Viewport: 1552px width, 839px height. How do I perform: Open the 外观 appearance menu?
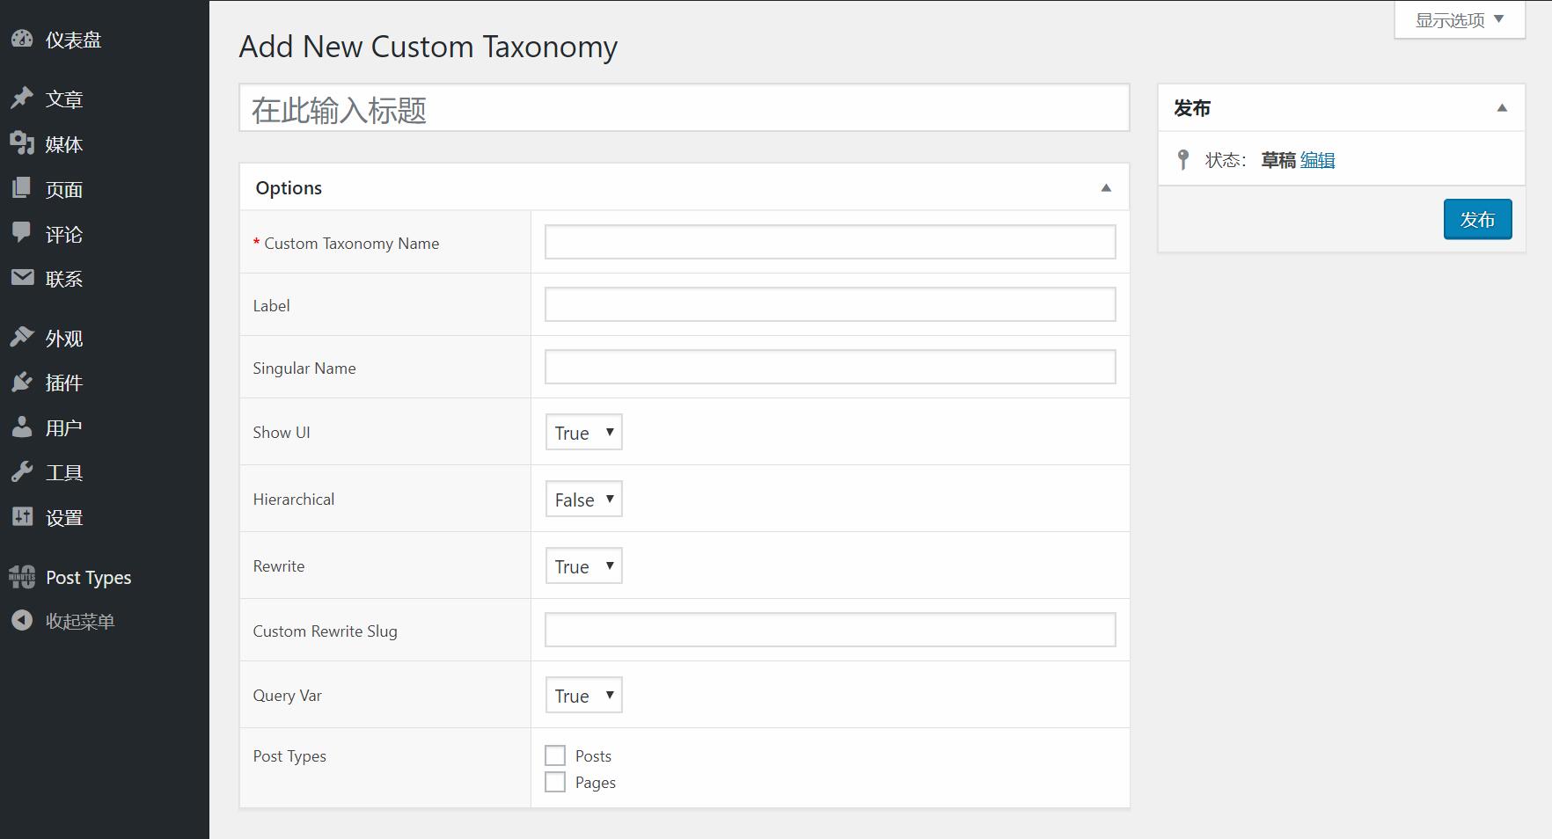click(x=64, y=339)
